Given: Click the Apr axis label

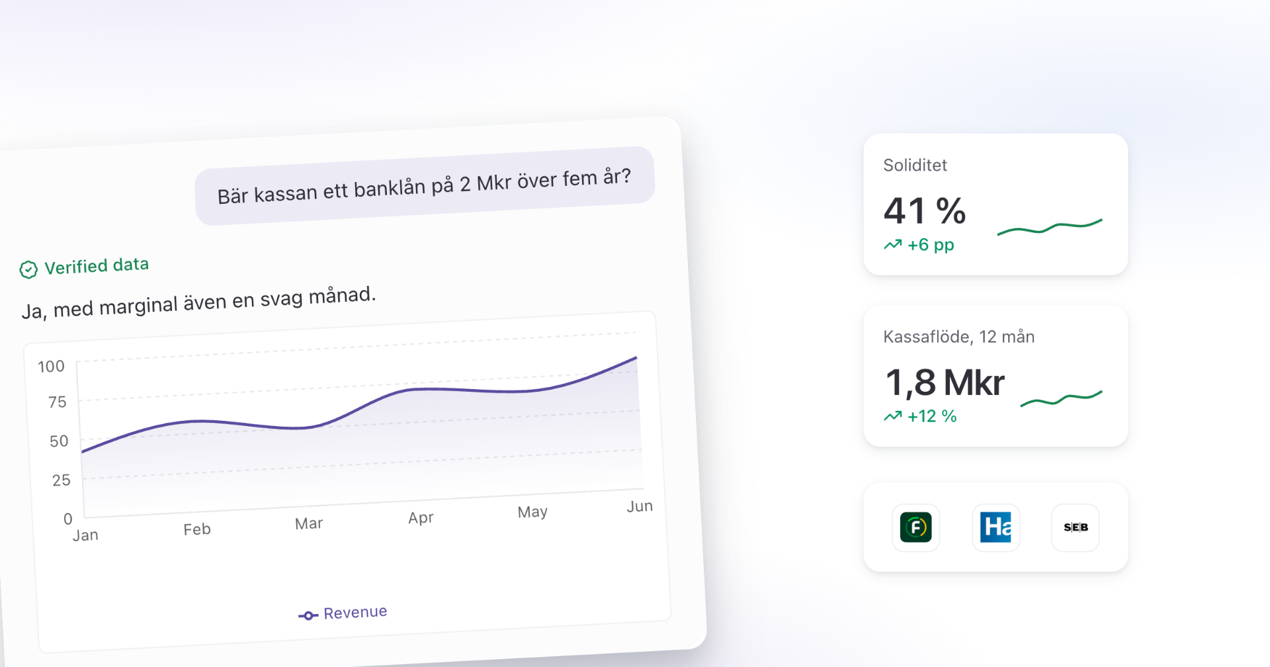Looking at the screenshot, I should tap(421, 517).
